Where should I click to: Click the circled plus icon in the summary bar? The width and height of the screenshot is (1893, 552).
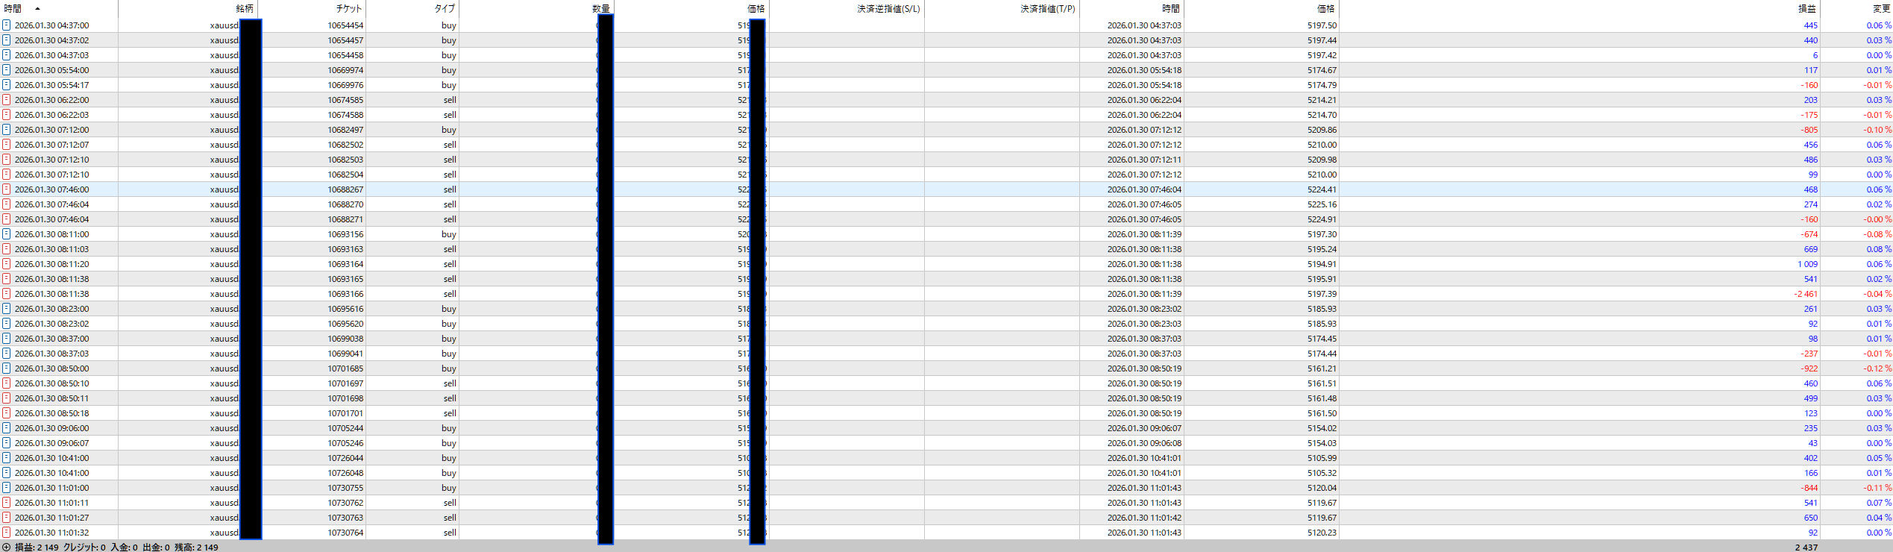point(7,547)
